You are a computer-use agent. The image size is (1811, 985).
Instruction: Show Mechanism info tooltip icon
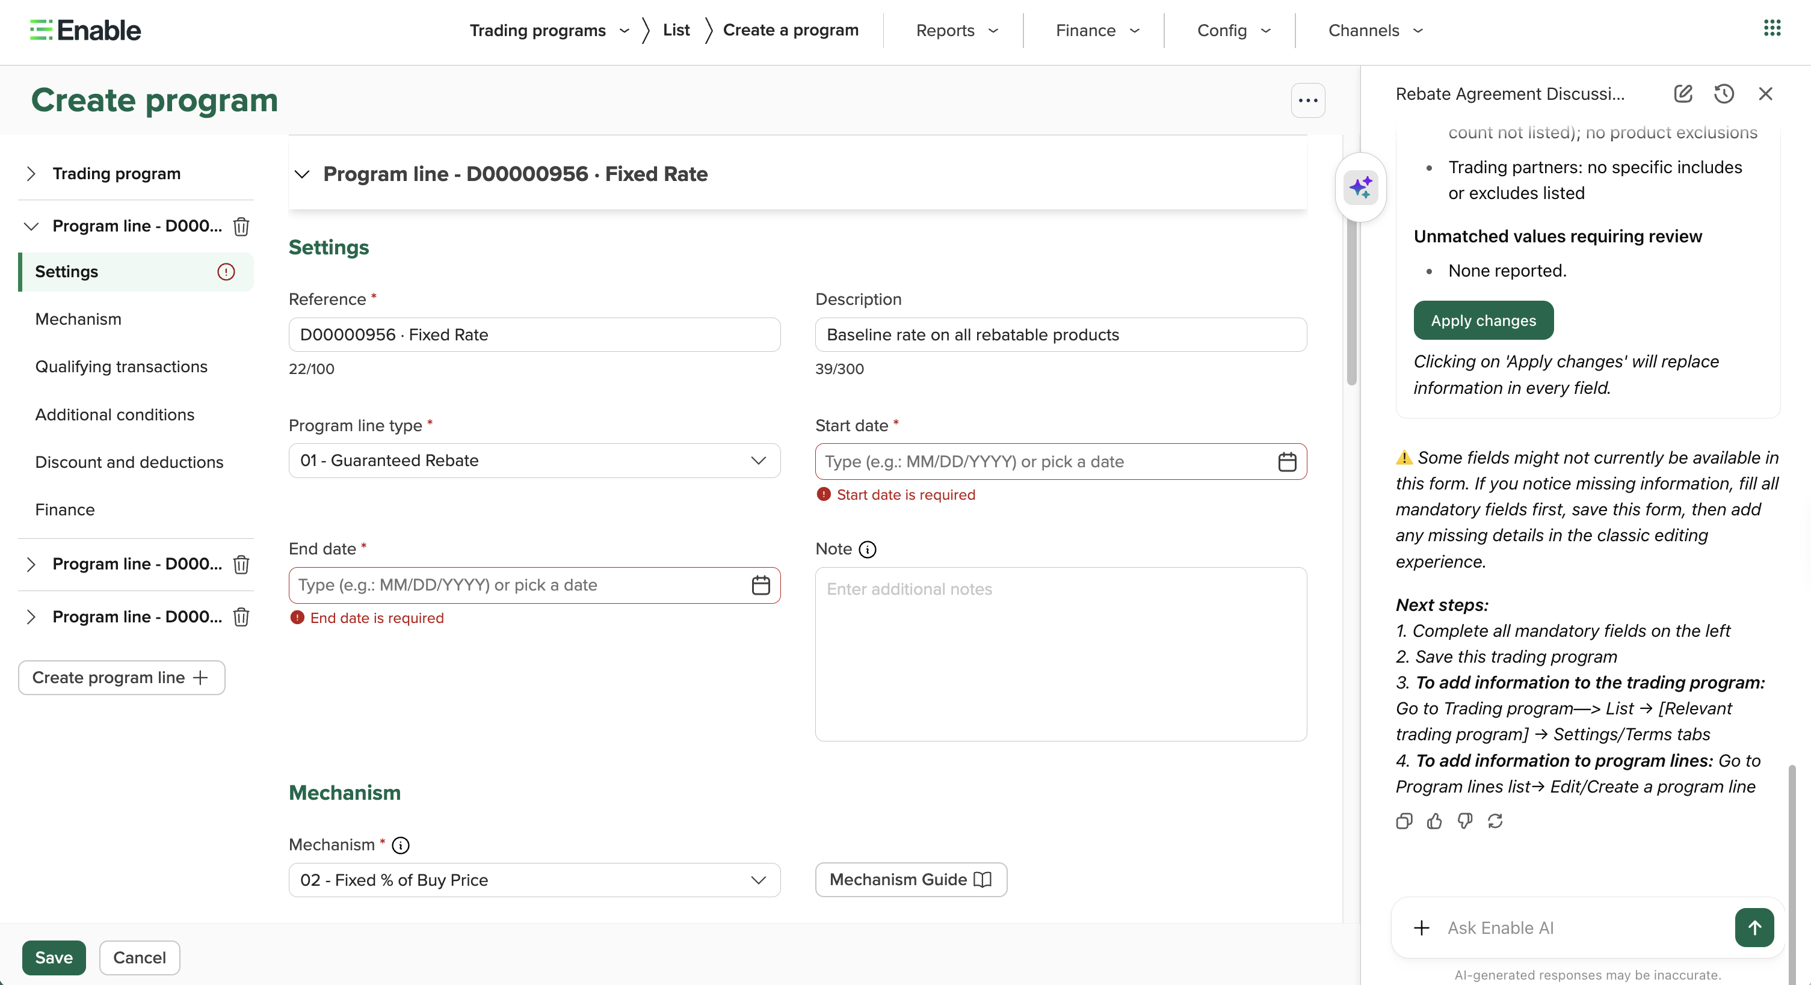(401, 845)
